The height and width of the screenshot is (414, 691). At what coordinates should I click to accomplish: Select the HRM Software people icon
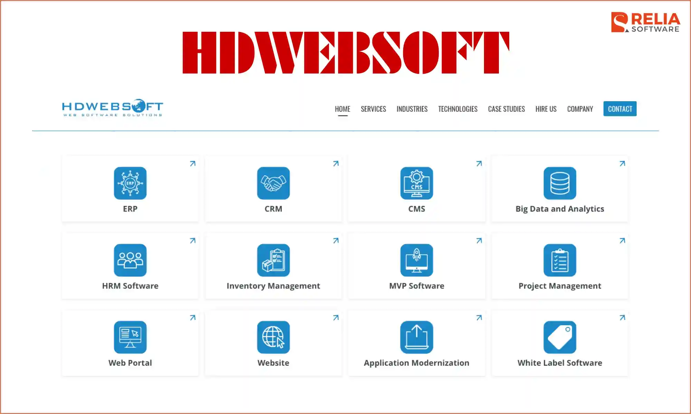(x=130, y=260)
